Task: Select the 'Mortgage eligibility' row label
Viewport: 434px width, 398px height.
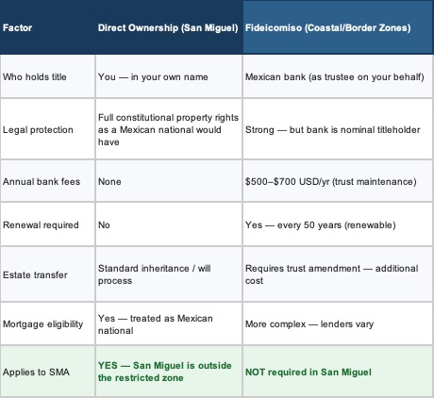Action: click(42, 323)
